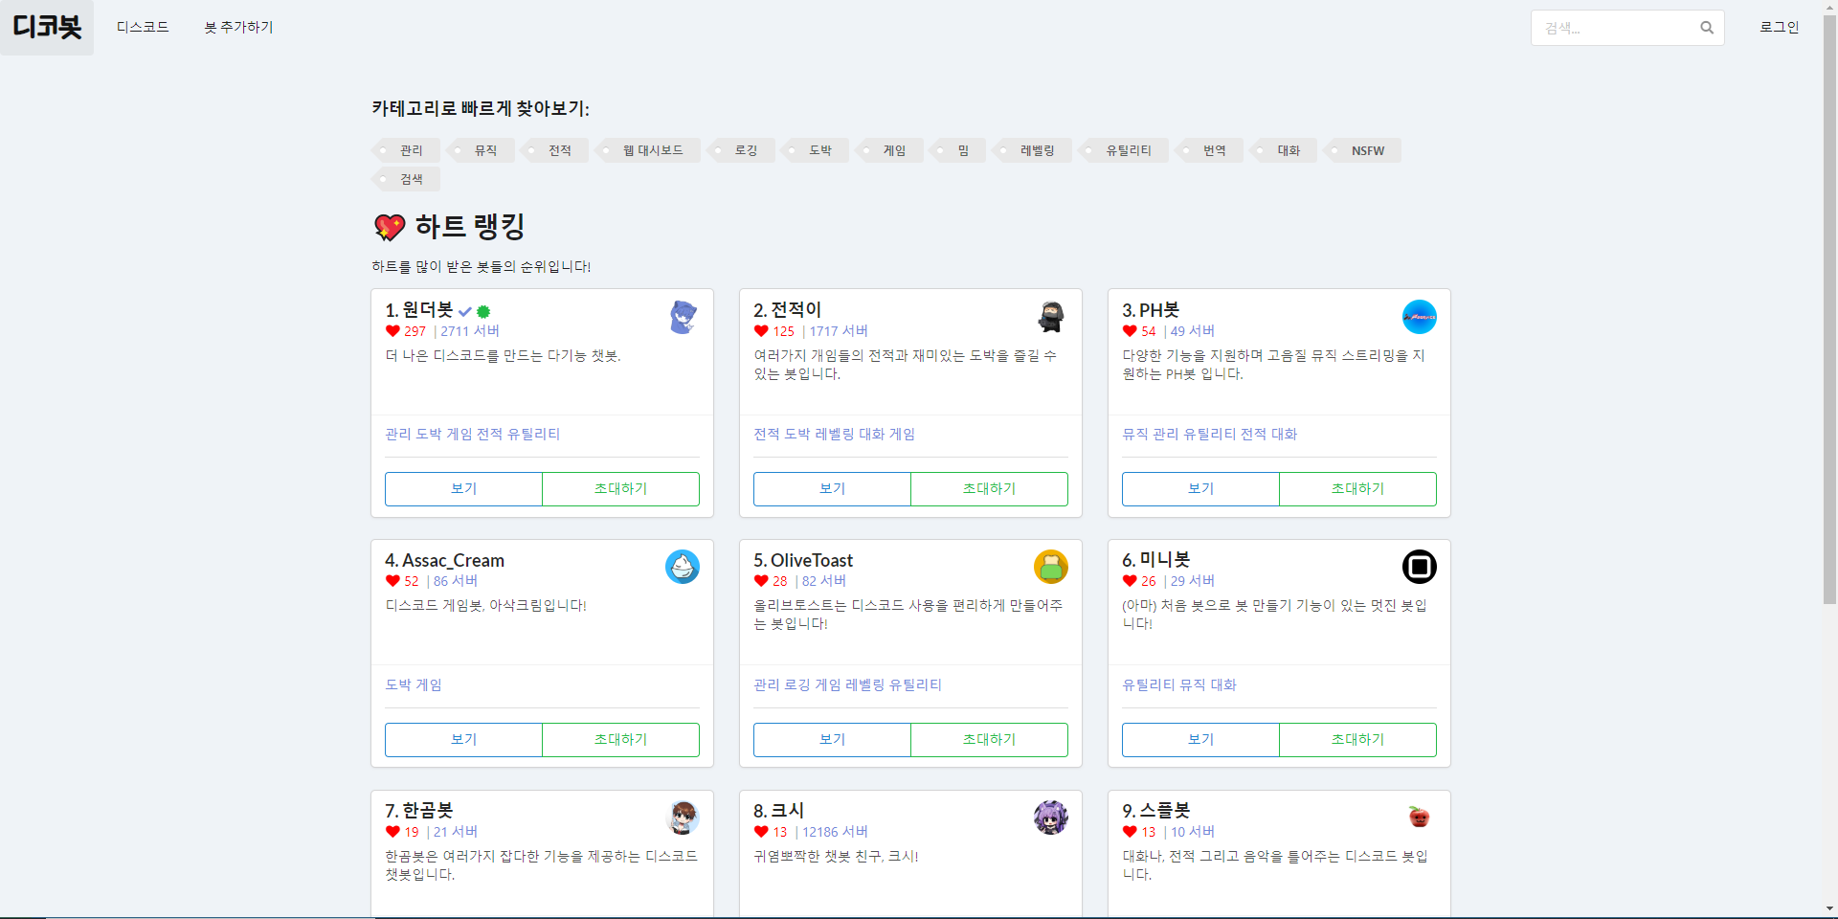Screen dimensions: 1838x919
Task: Click the 12186 서버 count on 크시
Action: tap(835, 832)
